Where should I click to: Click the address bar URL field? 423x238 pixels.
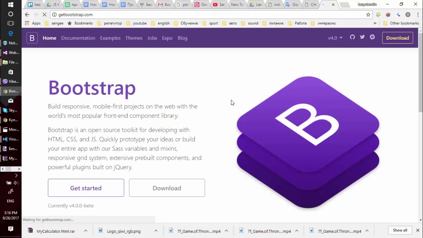point(211,15)
